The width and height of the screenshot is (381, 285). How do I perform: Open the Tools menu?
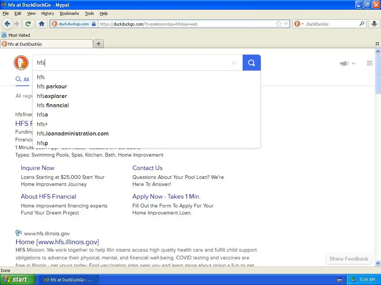pyautogui.click(x=89, y=13)
